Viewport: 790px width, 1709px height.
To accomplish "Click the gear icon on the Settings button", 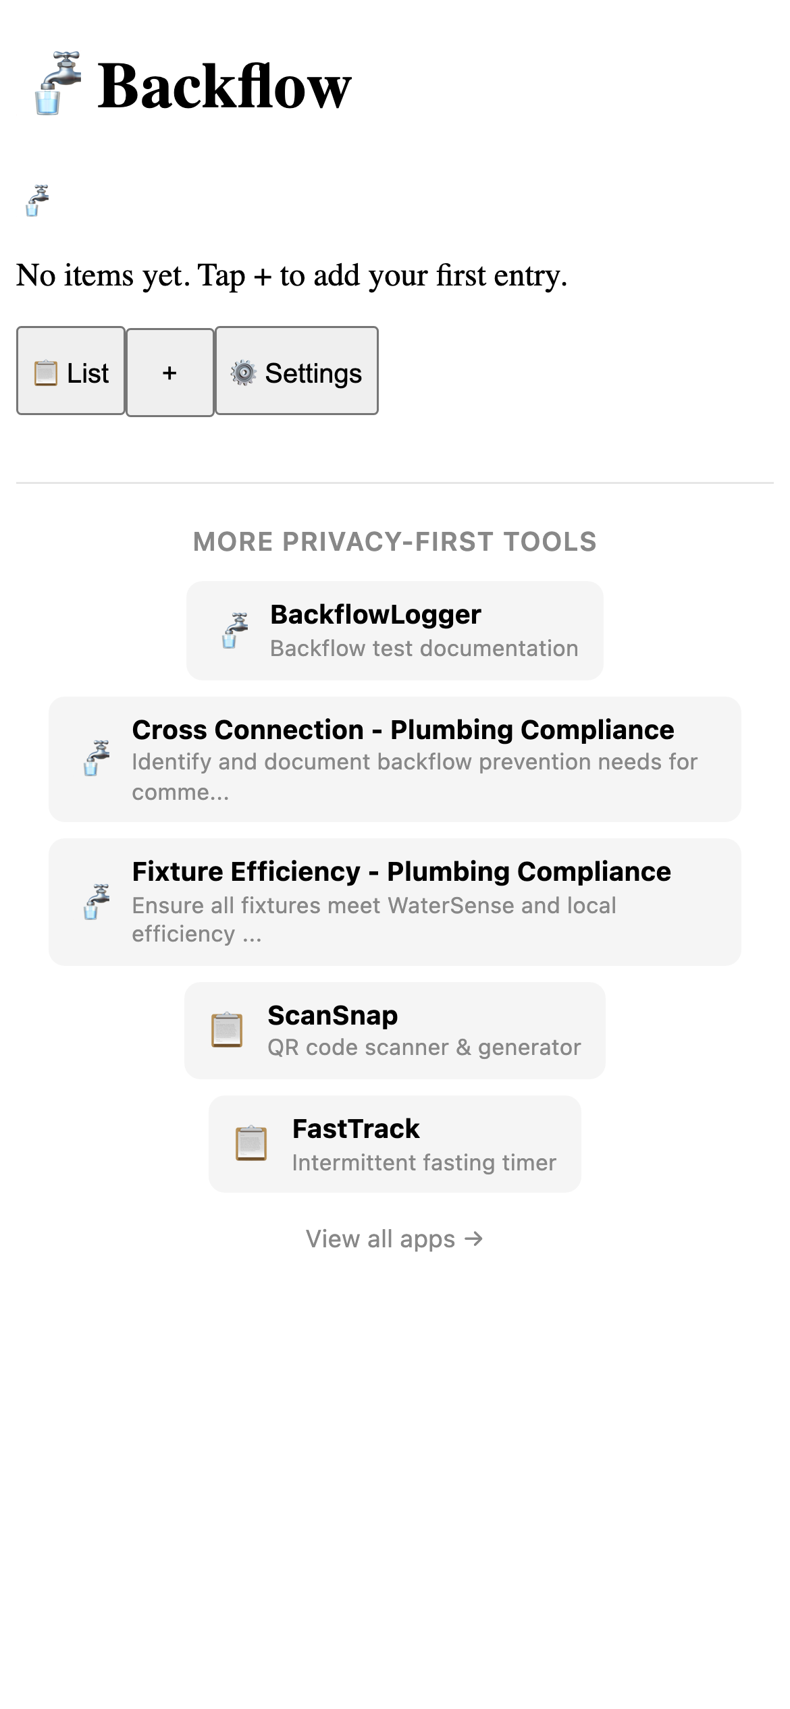I will pos(243,372).
